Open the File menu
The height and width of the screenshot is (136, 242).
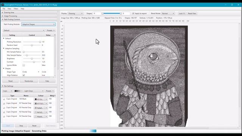(x=4, y=9)
